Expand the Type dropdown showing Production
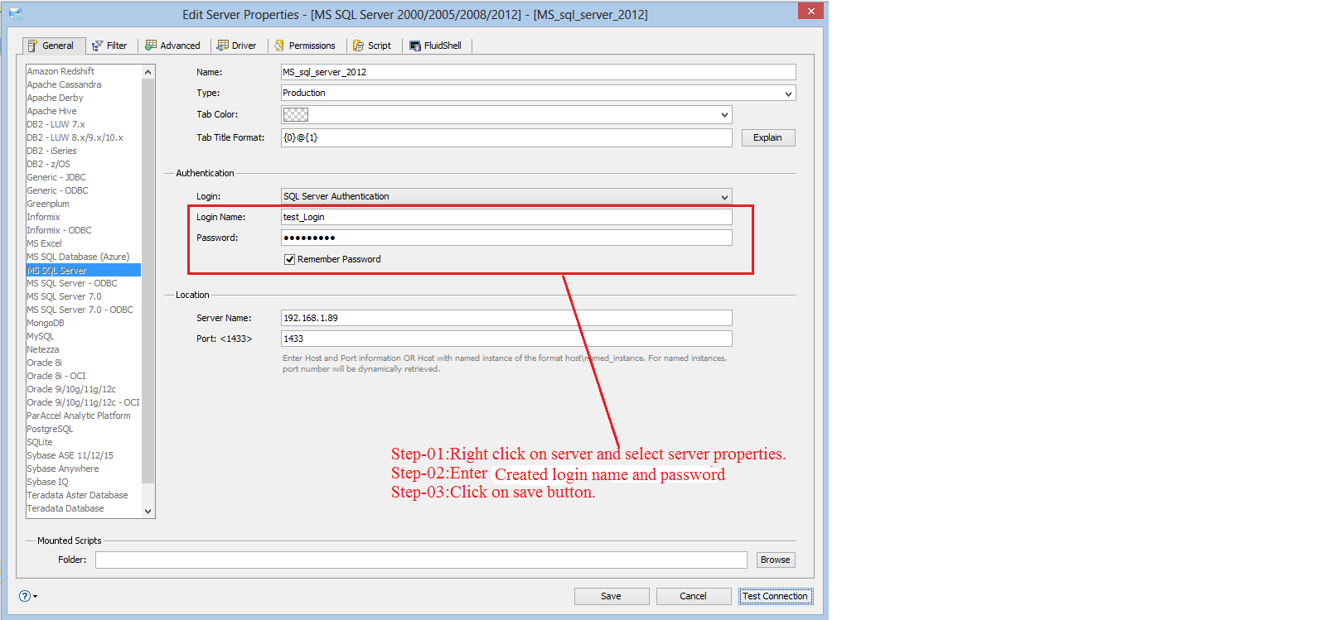Image resolution: width=1321 pixels, height=620 pixels. click(788, 94)
